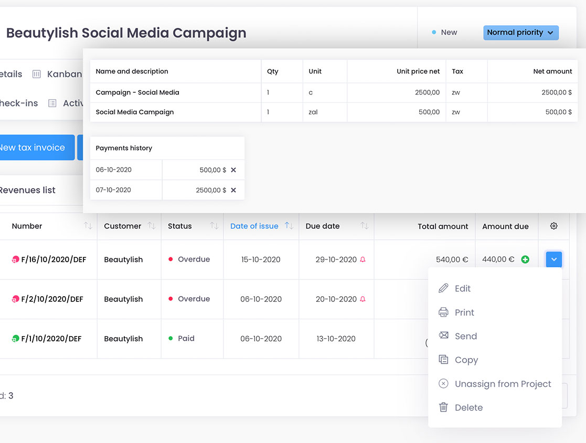The height and width of the screenshot is (443, 586).
Task: Click the Kanban board icon
Action: [x=37, y=74]
